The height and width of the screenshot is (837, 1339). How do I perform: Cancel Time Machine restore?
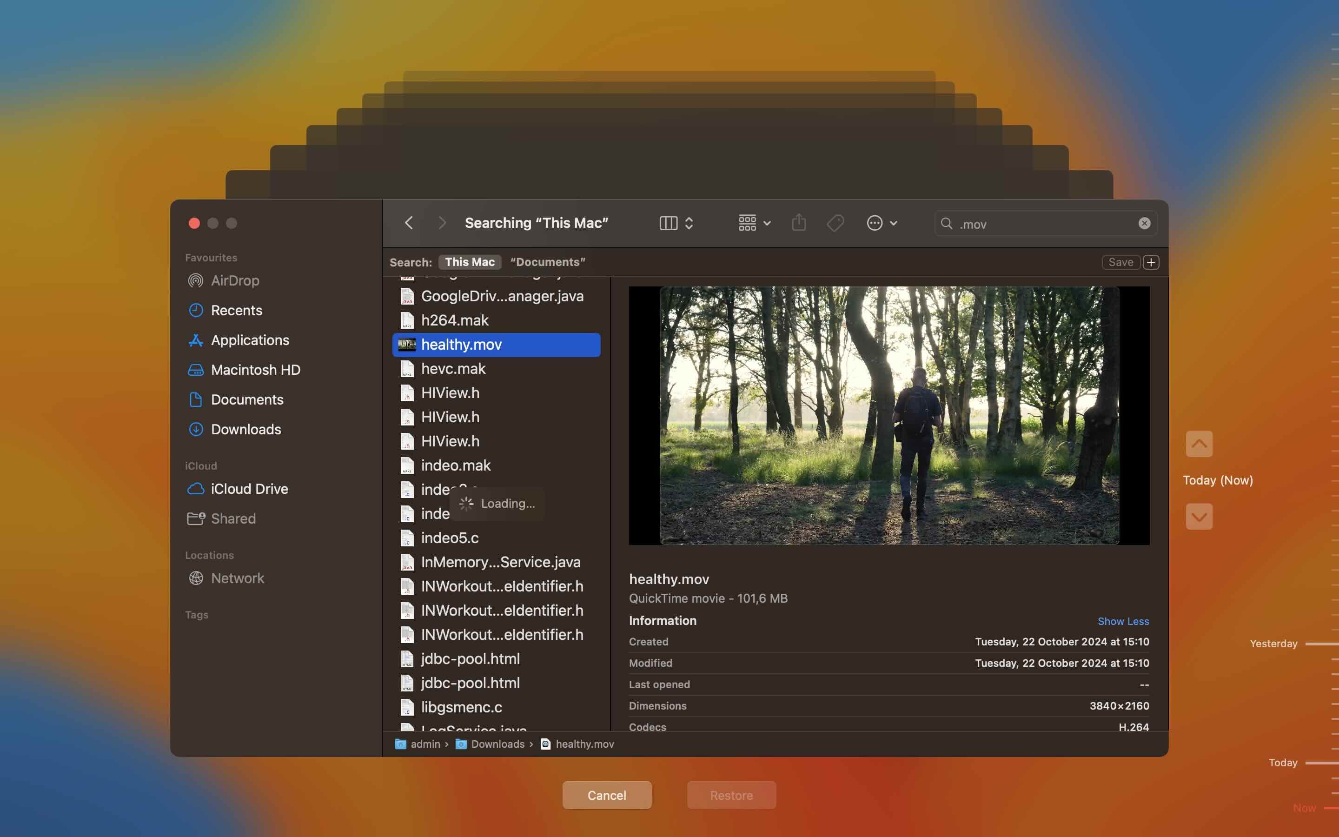click(606, 796)
